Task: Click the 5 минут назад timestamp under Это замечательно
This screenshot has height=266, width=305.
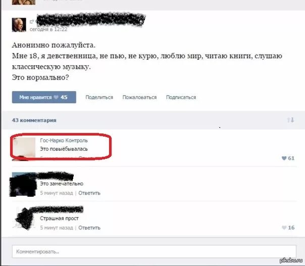Action: pyautogui.click(x=57, y=193)
